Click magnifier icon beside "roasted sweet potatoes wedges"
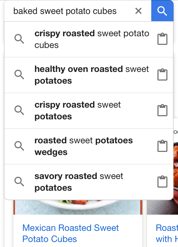 [19, 146]
